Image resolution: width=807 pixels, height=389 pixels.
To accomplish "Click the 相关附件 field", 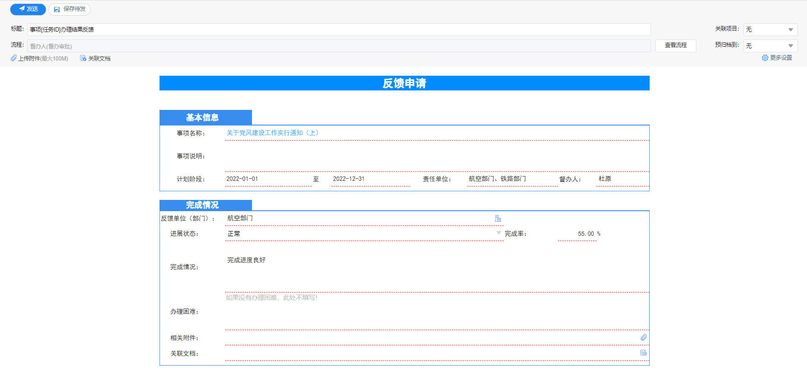I will click(x=437, y=338).
